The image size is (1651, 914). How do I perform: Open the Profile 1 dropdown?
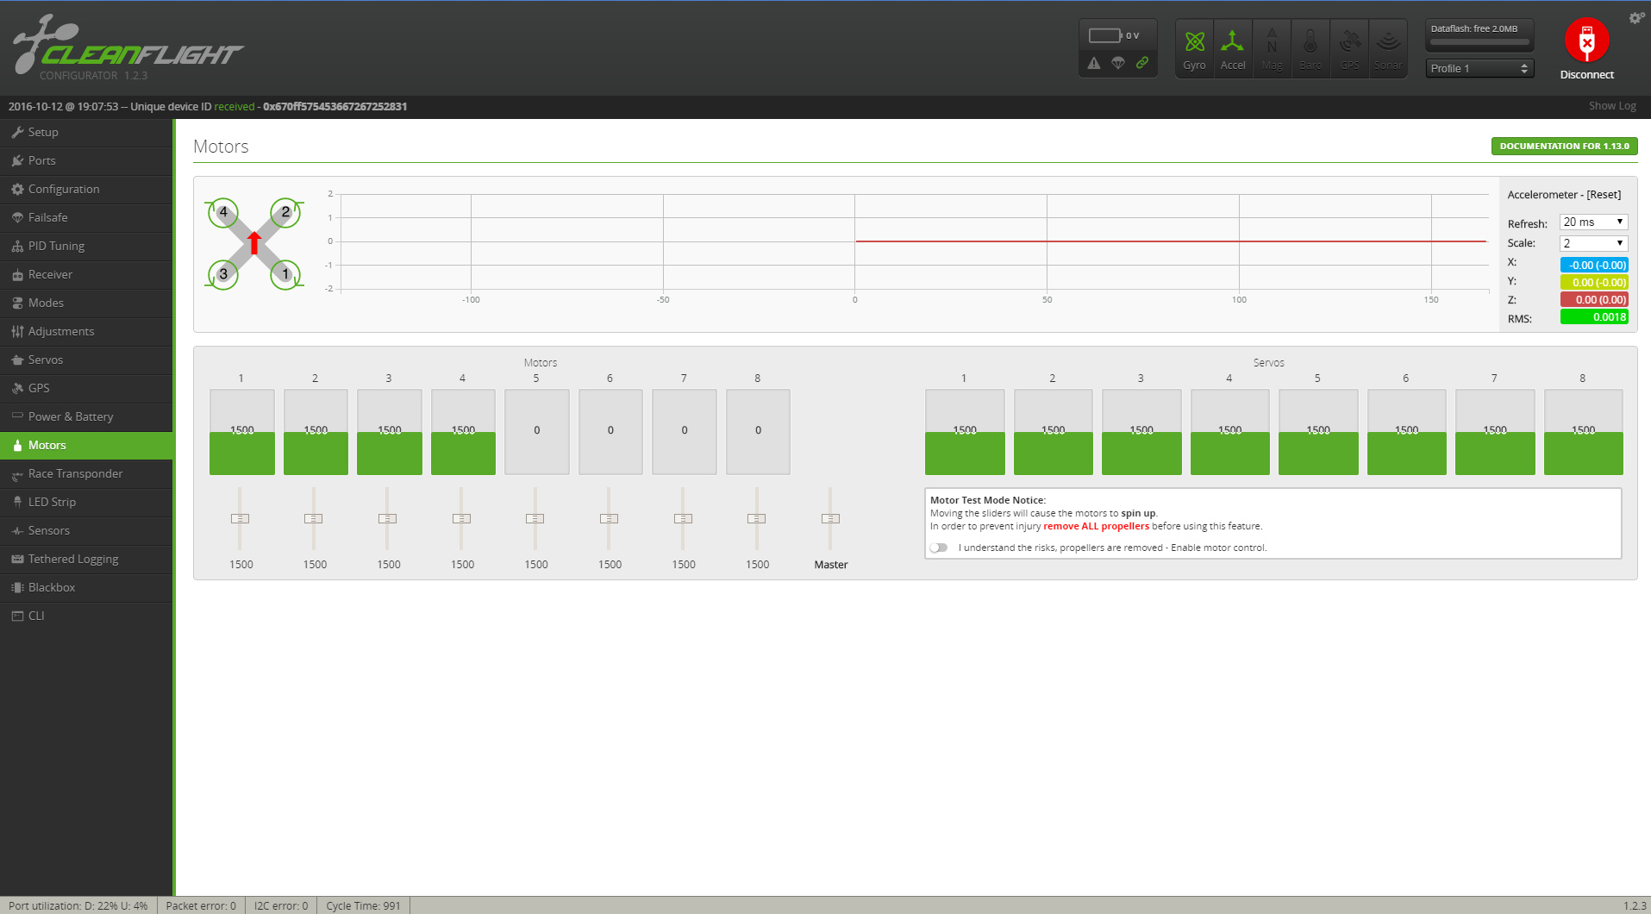point(1479,68)
